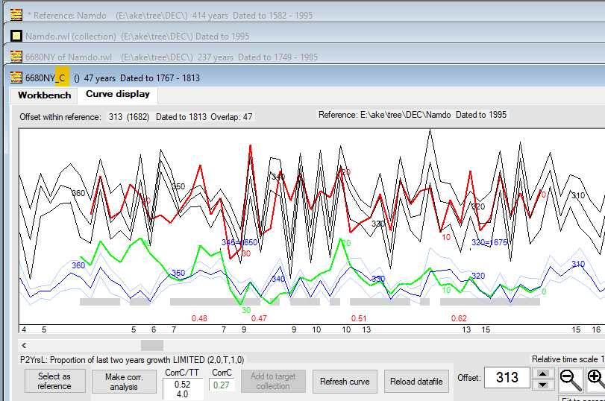Click the Reload datafile button
The image size is (605, 401).
pos(416,382)
